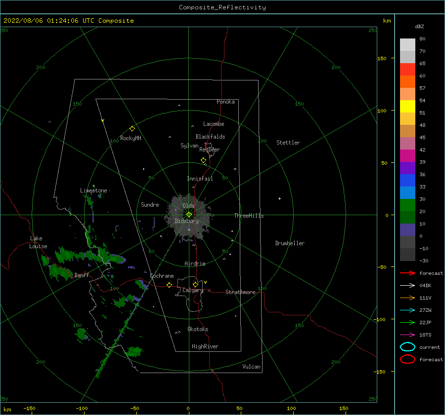The height and width of the screenshot is (415, 445).
Task: Click the cyan 27ZW arrow icon
Action: 407,310
